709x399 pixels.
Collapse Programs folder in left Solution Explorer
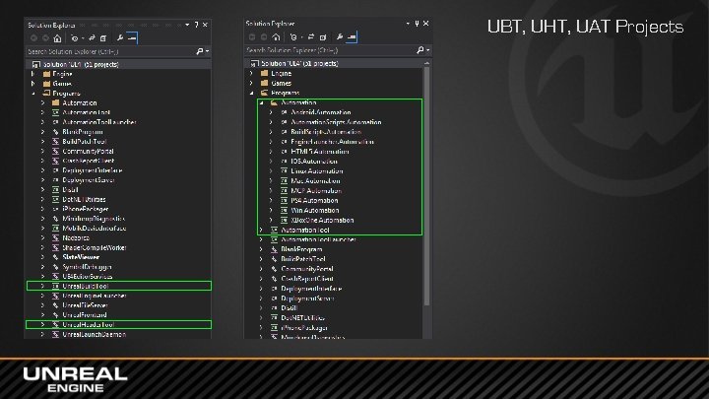(33, 94)
